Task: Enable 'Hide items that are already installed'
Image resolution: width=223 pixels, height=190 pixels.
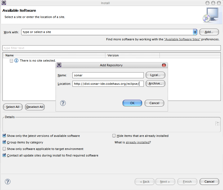Action: tap(114, 136)
